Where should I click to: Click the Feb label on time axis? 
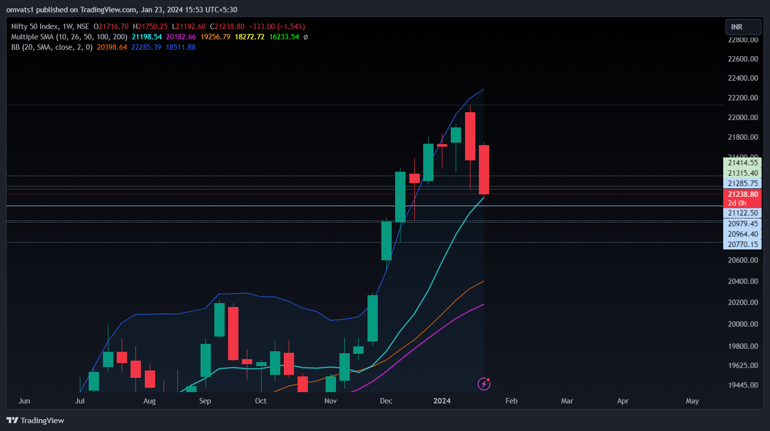coord(511,401)
